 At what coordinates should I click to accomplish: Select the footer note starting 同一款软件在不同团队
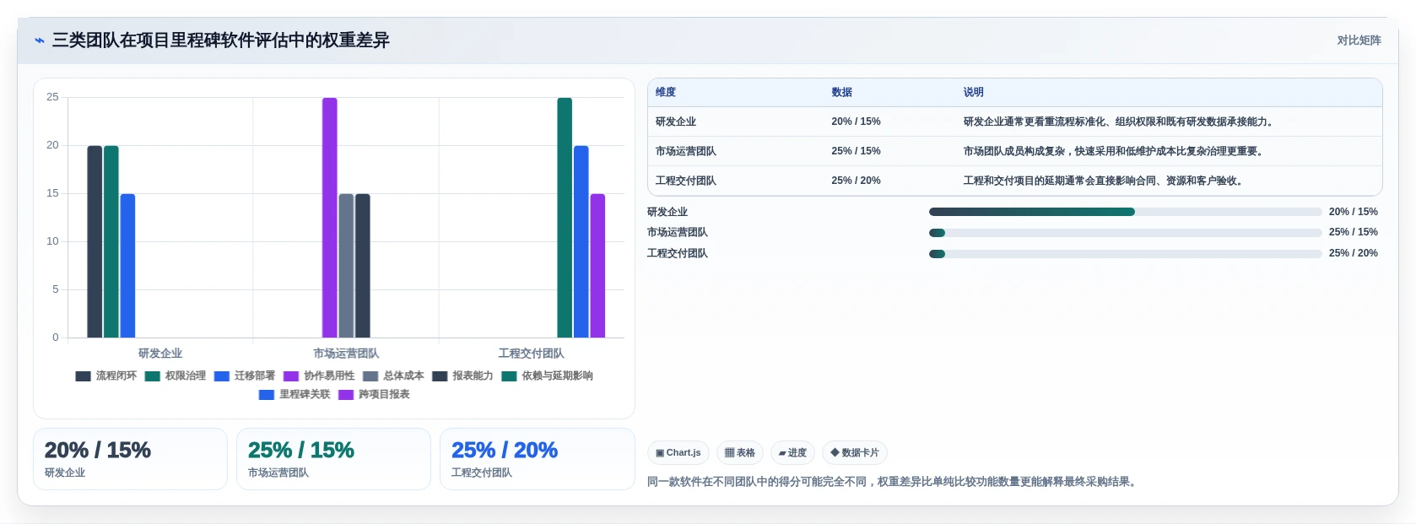click(x=893, y=482)
